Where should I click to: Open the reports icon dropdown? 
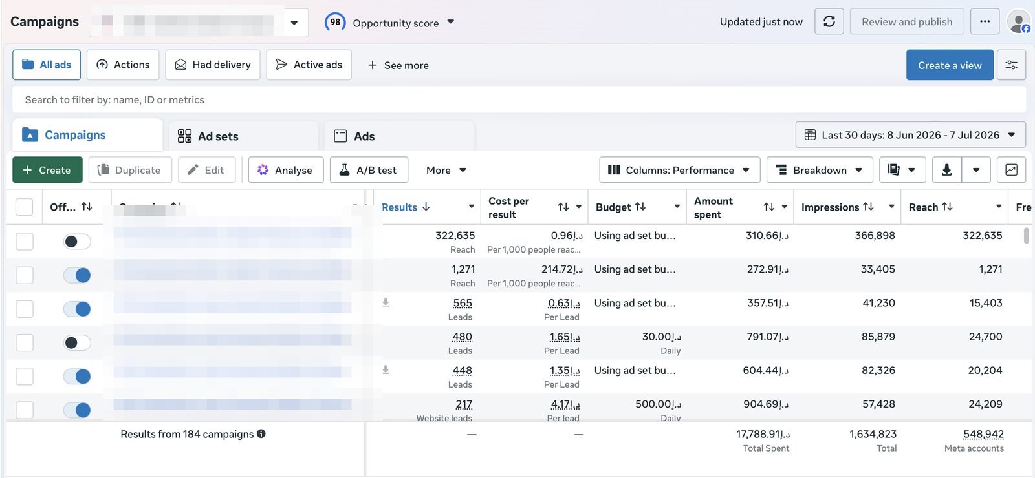[902, 170]
